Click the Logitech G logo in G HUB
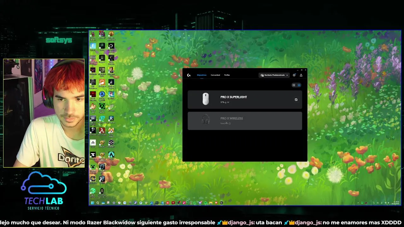Viewport: 404px width, 227px height. click(x=189, y=75)
